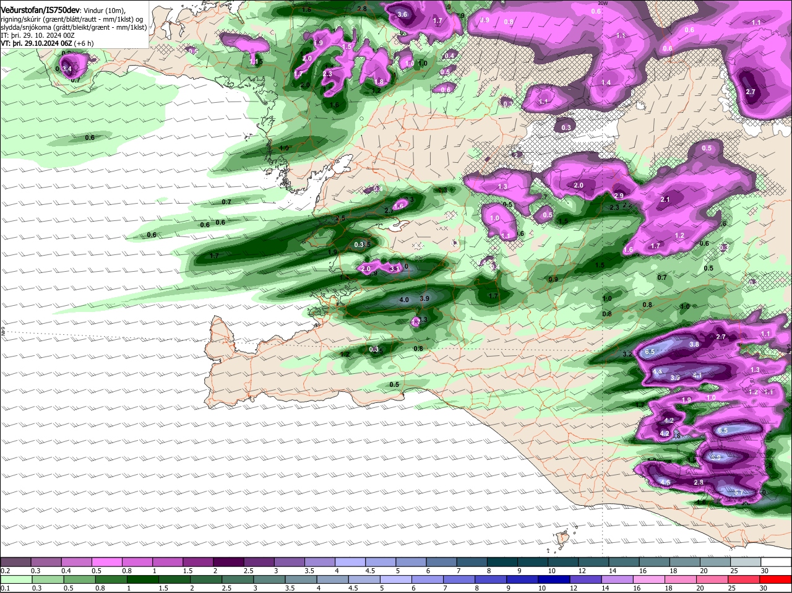Click the '0.1' label under lower legend row

6,588
